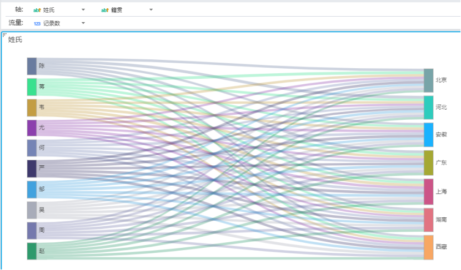Click the 北京 label text
Screen dimensions: 461x270
tap(442, 80)
